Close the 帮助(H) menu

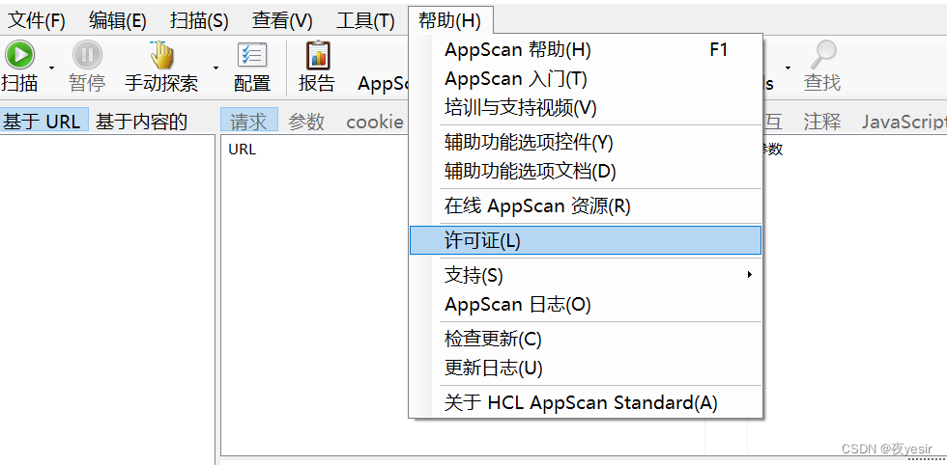coord(450,21)
